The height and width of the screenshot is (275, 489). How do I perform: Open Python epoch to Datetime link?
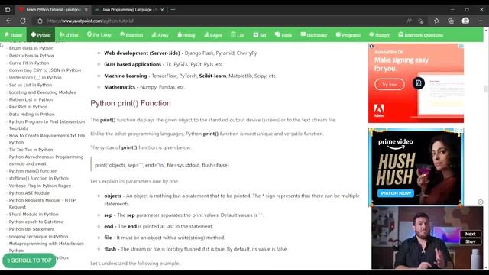[x=36, y=222]
